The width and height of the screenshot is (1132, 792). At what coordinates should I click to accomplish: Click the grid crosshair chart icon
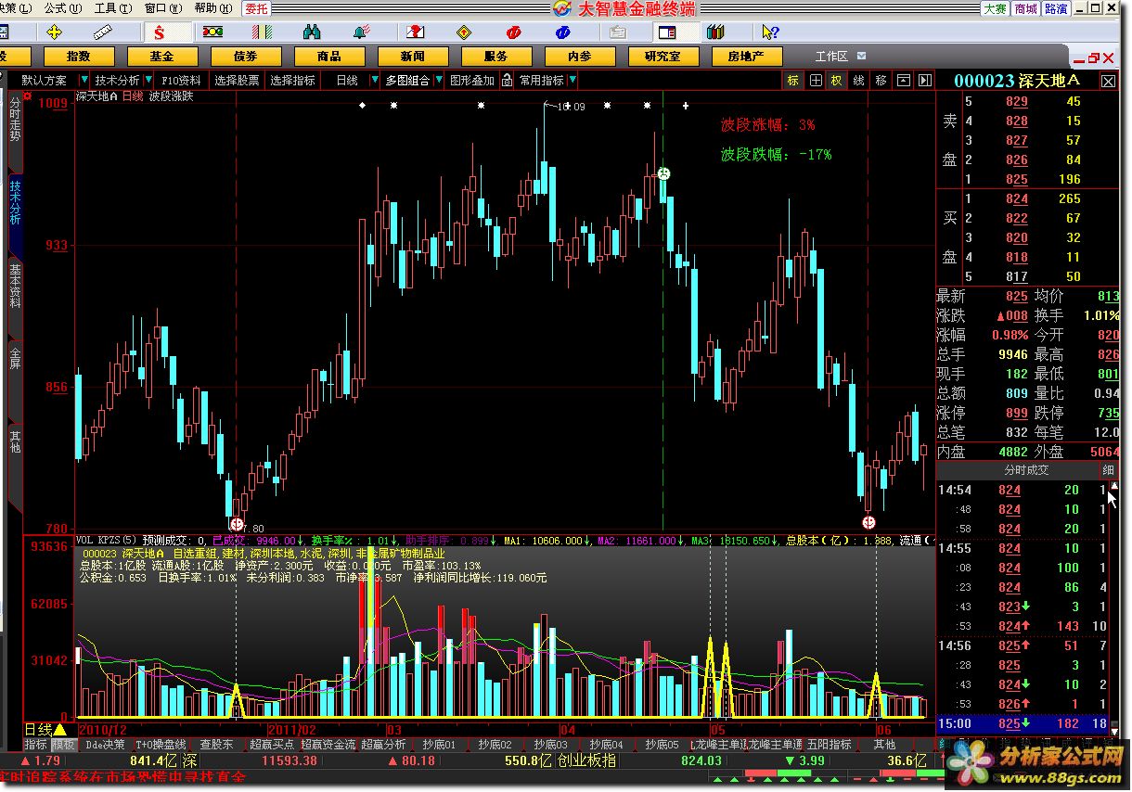pos(816,81)
